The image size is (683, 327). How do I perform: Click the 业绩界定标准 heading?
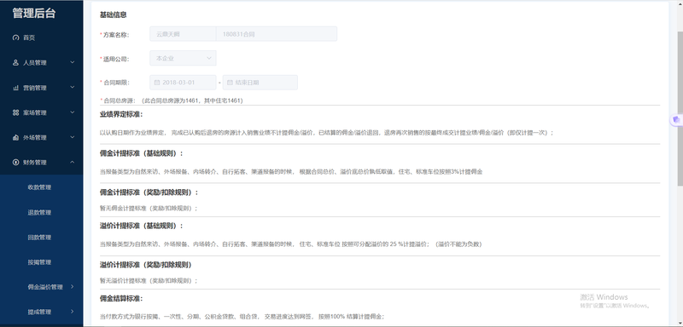(121, 114)
